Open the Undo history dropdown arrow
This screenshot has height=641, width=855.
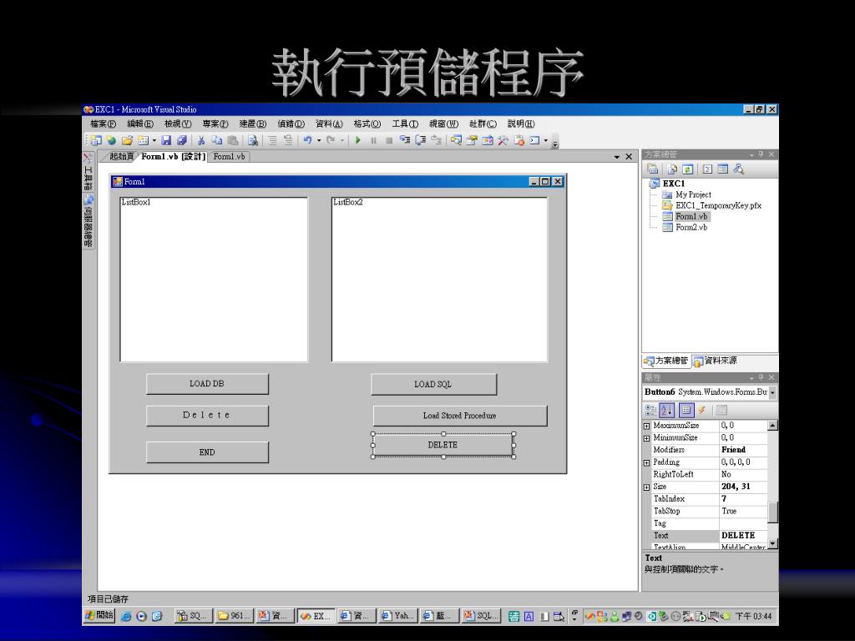coord(318,140)
